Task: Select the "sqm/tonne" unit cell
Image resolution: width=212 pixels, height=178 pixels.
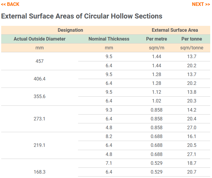Action: tap(192, 48)
